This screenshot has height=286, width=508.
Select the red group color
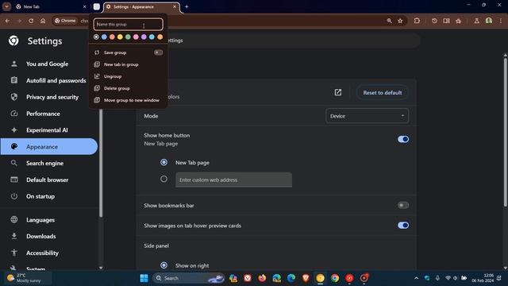click(x=112, y=37)
